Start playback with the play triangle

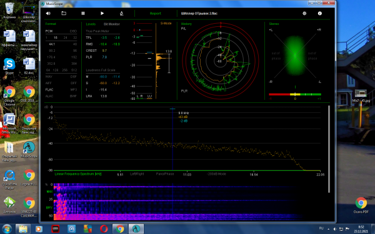102,13
